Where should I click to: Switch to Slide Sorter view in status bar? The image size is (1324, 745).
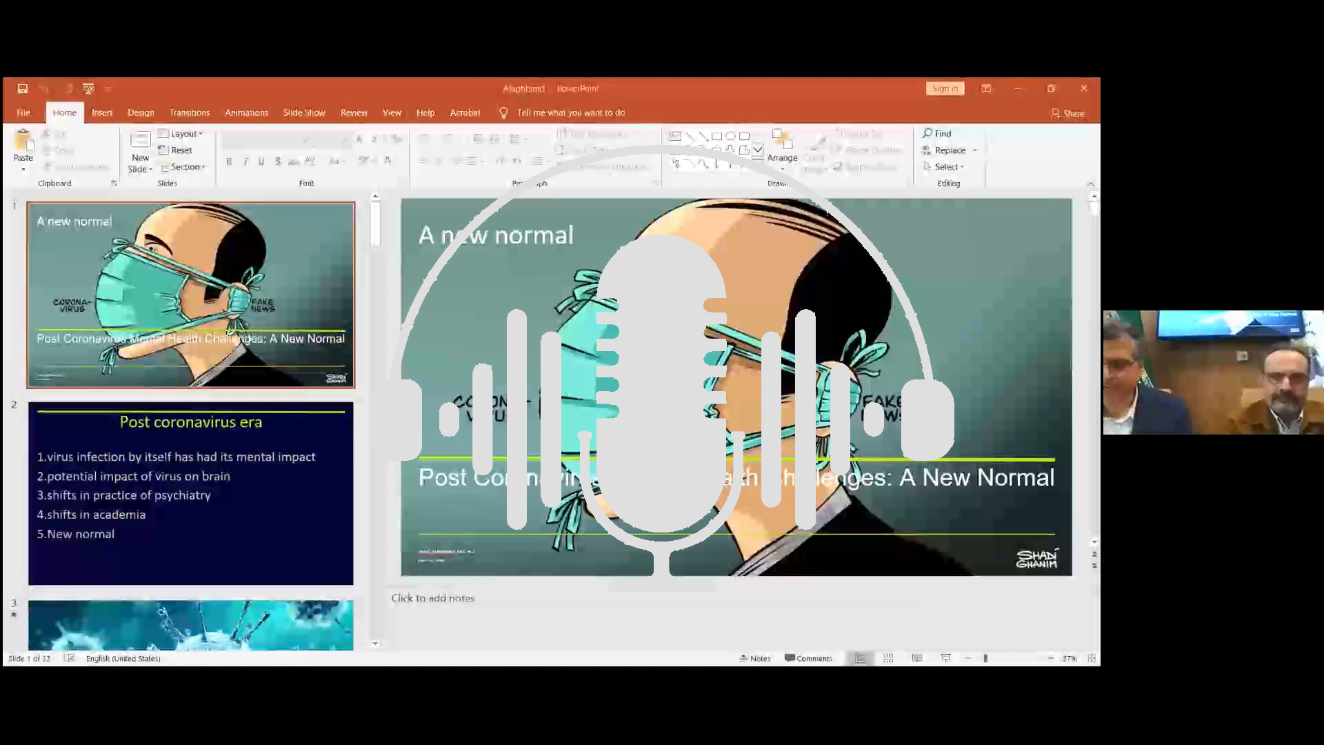(x=888, y=658)
